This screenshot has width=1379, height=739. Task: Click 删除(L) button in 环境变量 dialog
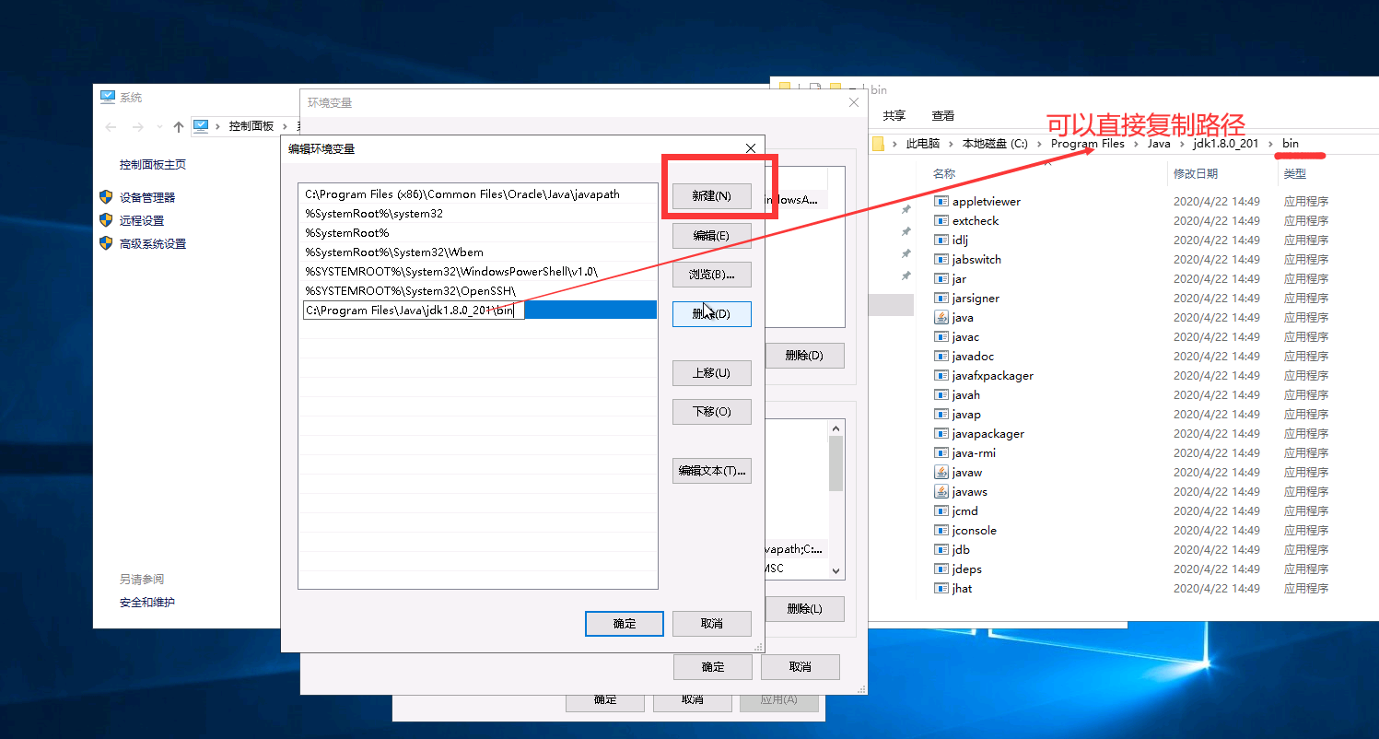coord(804,609)
